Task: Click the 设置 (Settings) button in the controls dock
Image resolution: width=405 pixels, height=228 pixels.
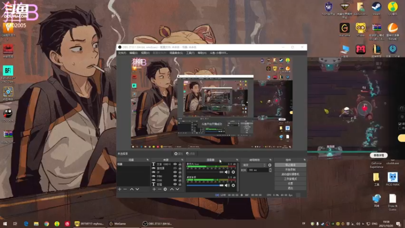Action: tap(290, 183)
